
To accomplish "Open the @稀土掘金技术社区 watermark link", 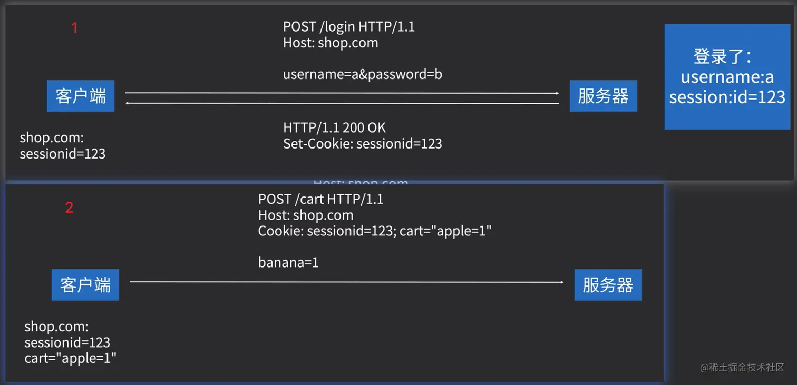I will tap(742, 367).
